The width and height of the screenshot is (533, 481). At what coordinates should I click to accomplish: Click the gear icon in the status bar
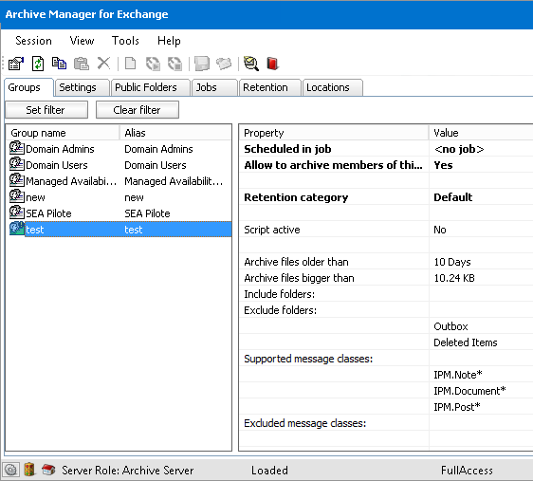[x=10, y=471]
